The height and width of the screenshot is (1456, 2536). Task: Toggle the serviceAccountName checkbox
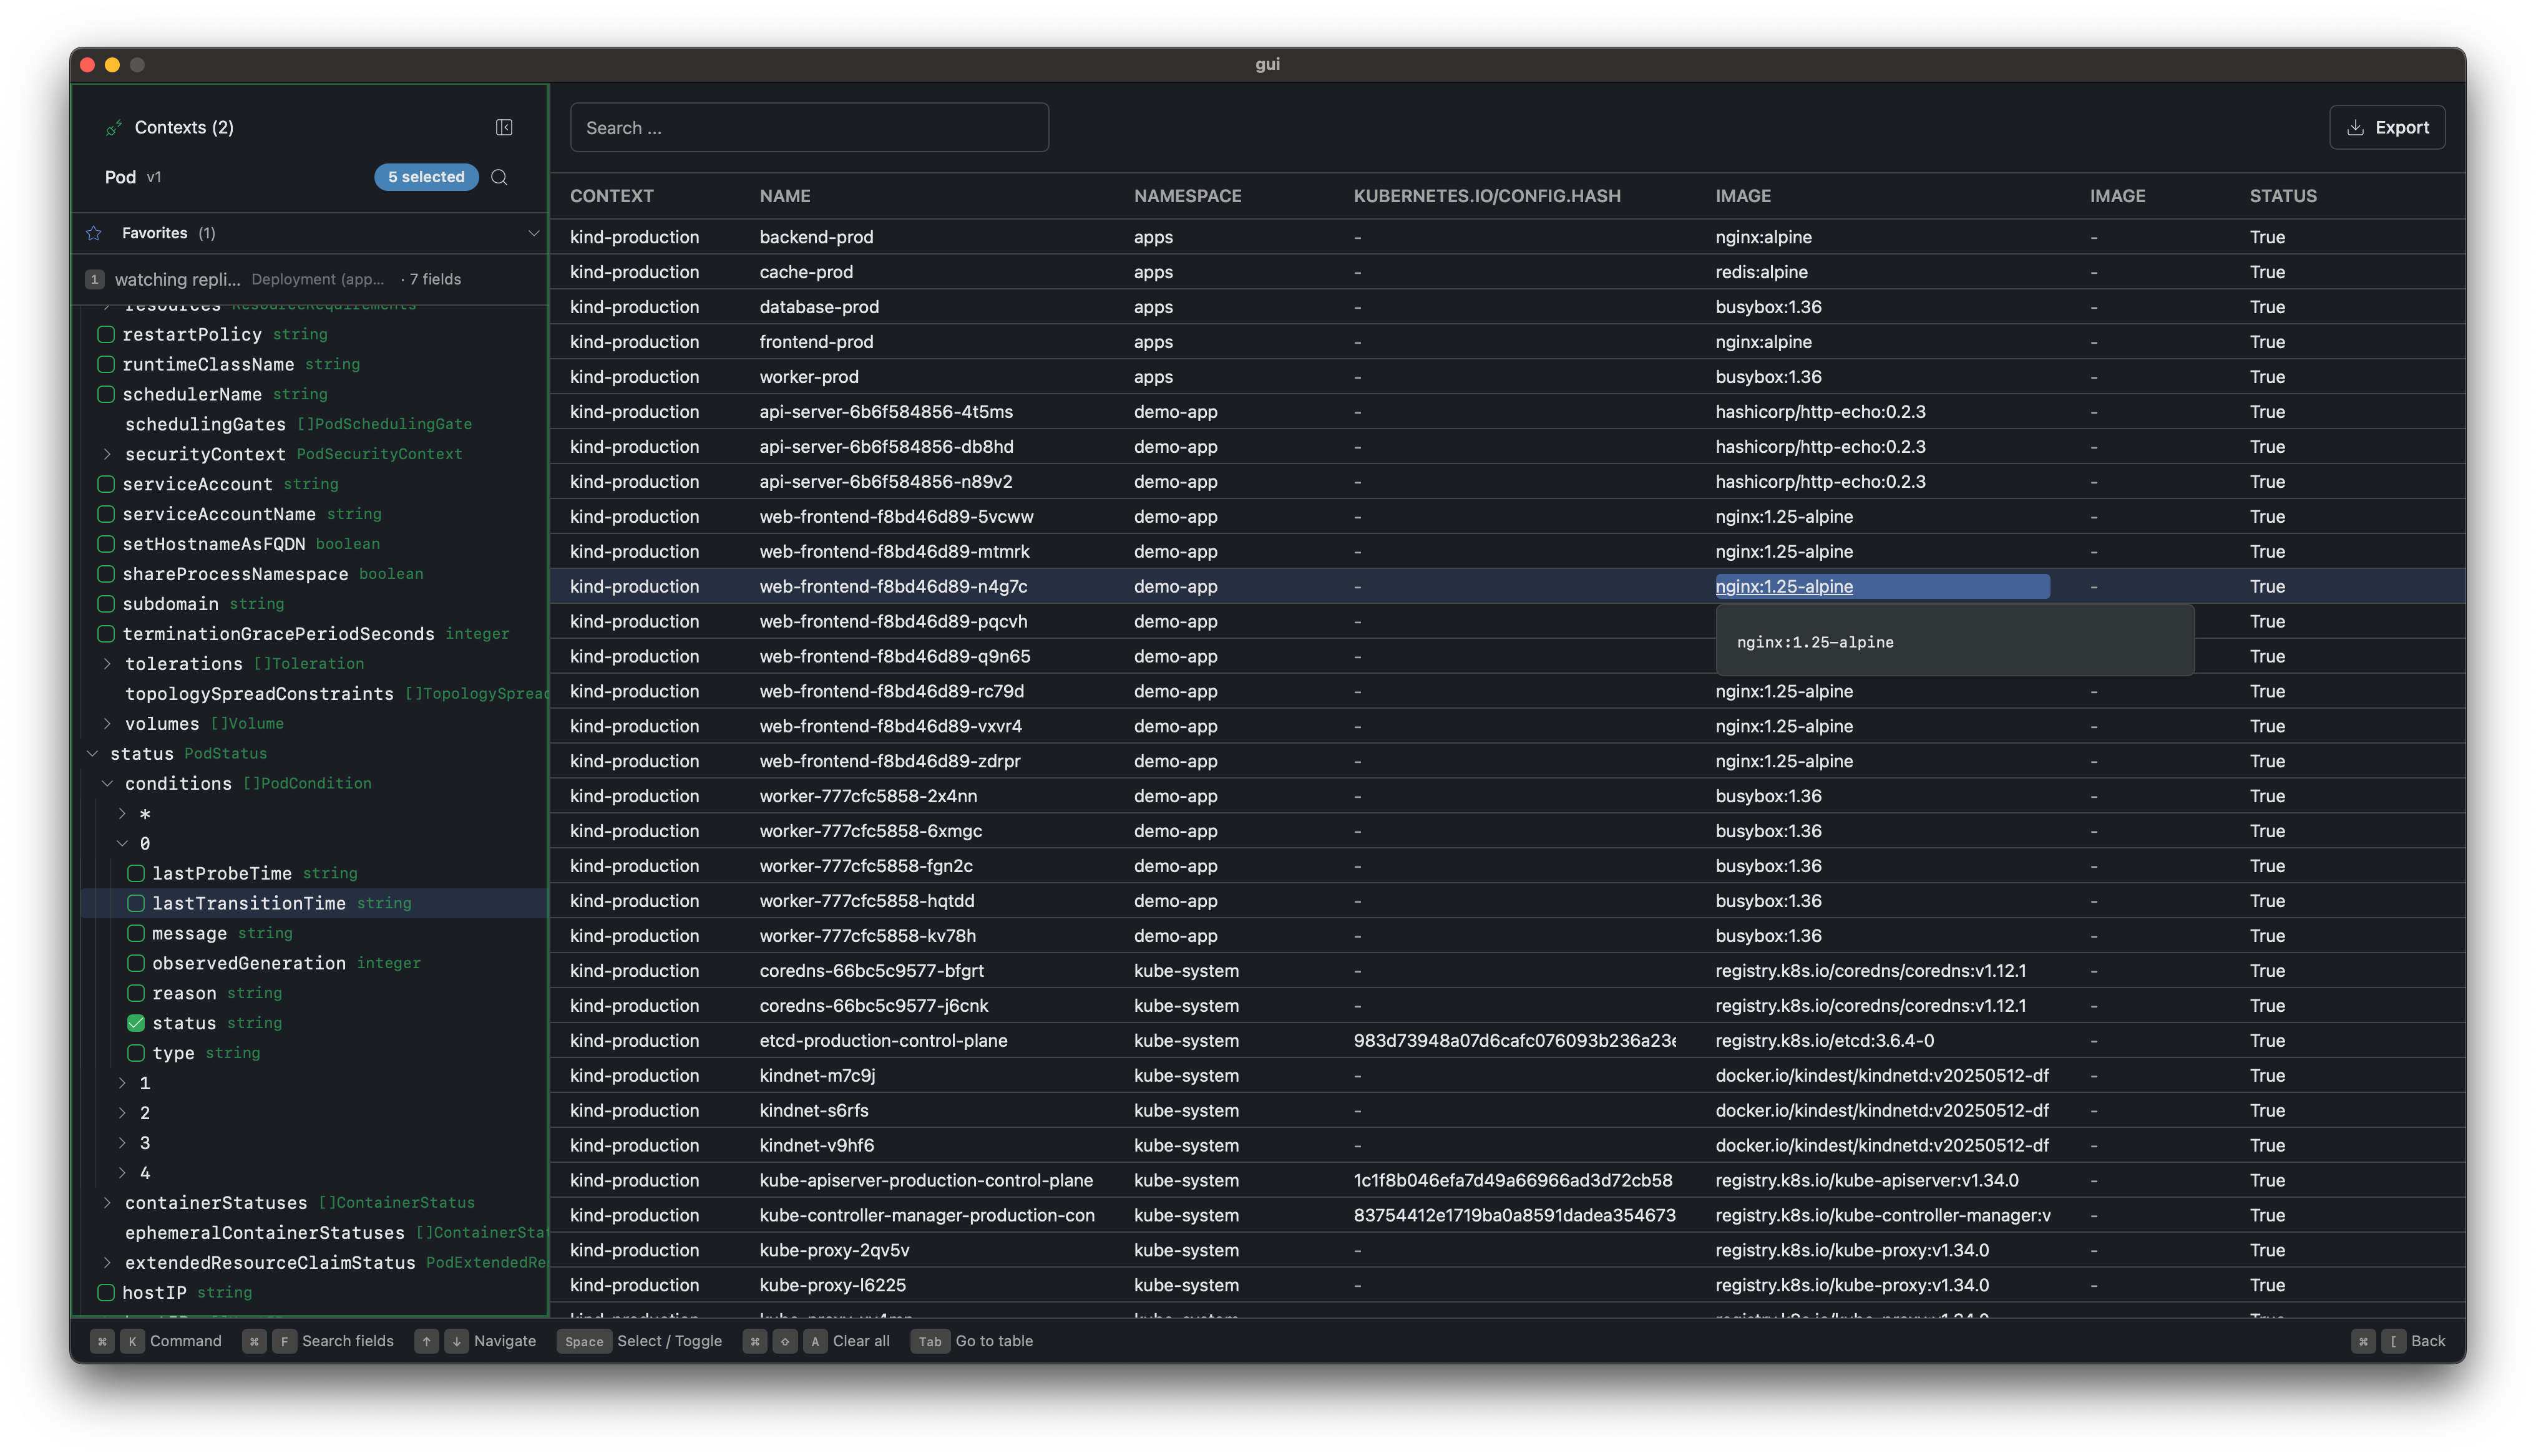pos(106,514)
